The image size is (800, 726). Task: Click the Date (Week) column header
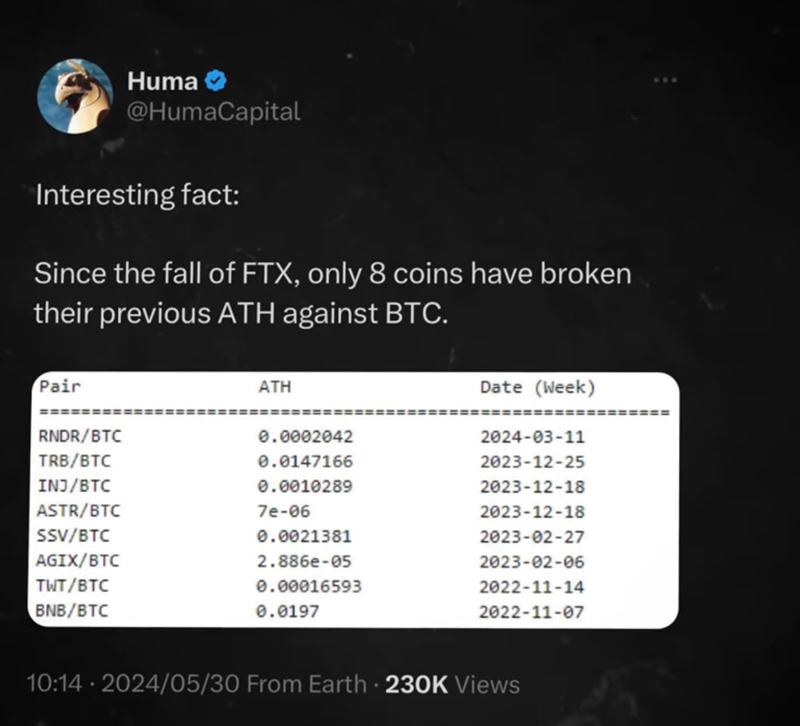click(x=537, y=387)
